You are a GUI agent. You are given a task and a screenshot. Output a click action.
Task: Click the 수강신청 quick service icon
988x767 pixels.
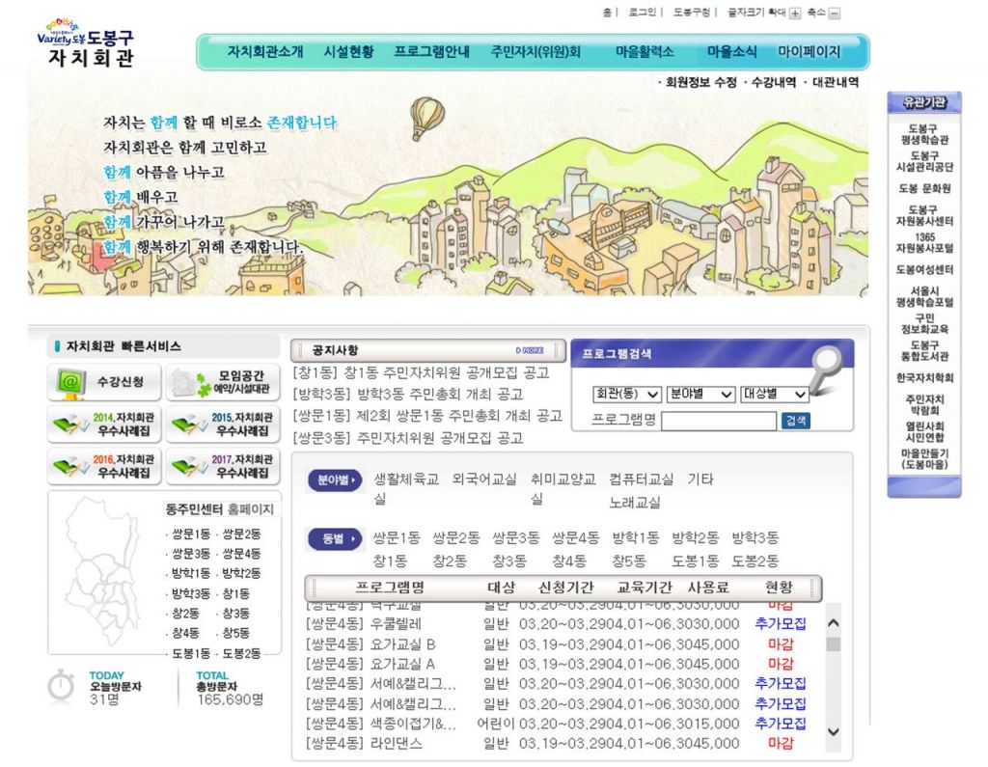coord(102,383)
